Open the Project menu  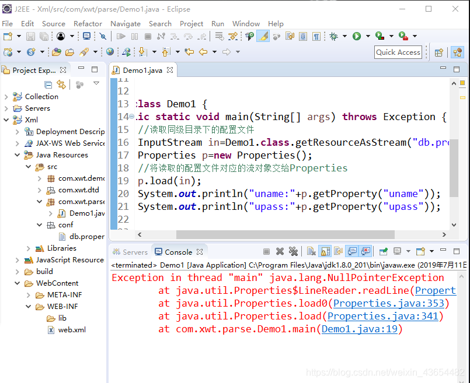[192, 24]
